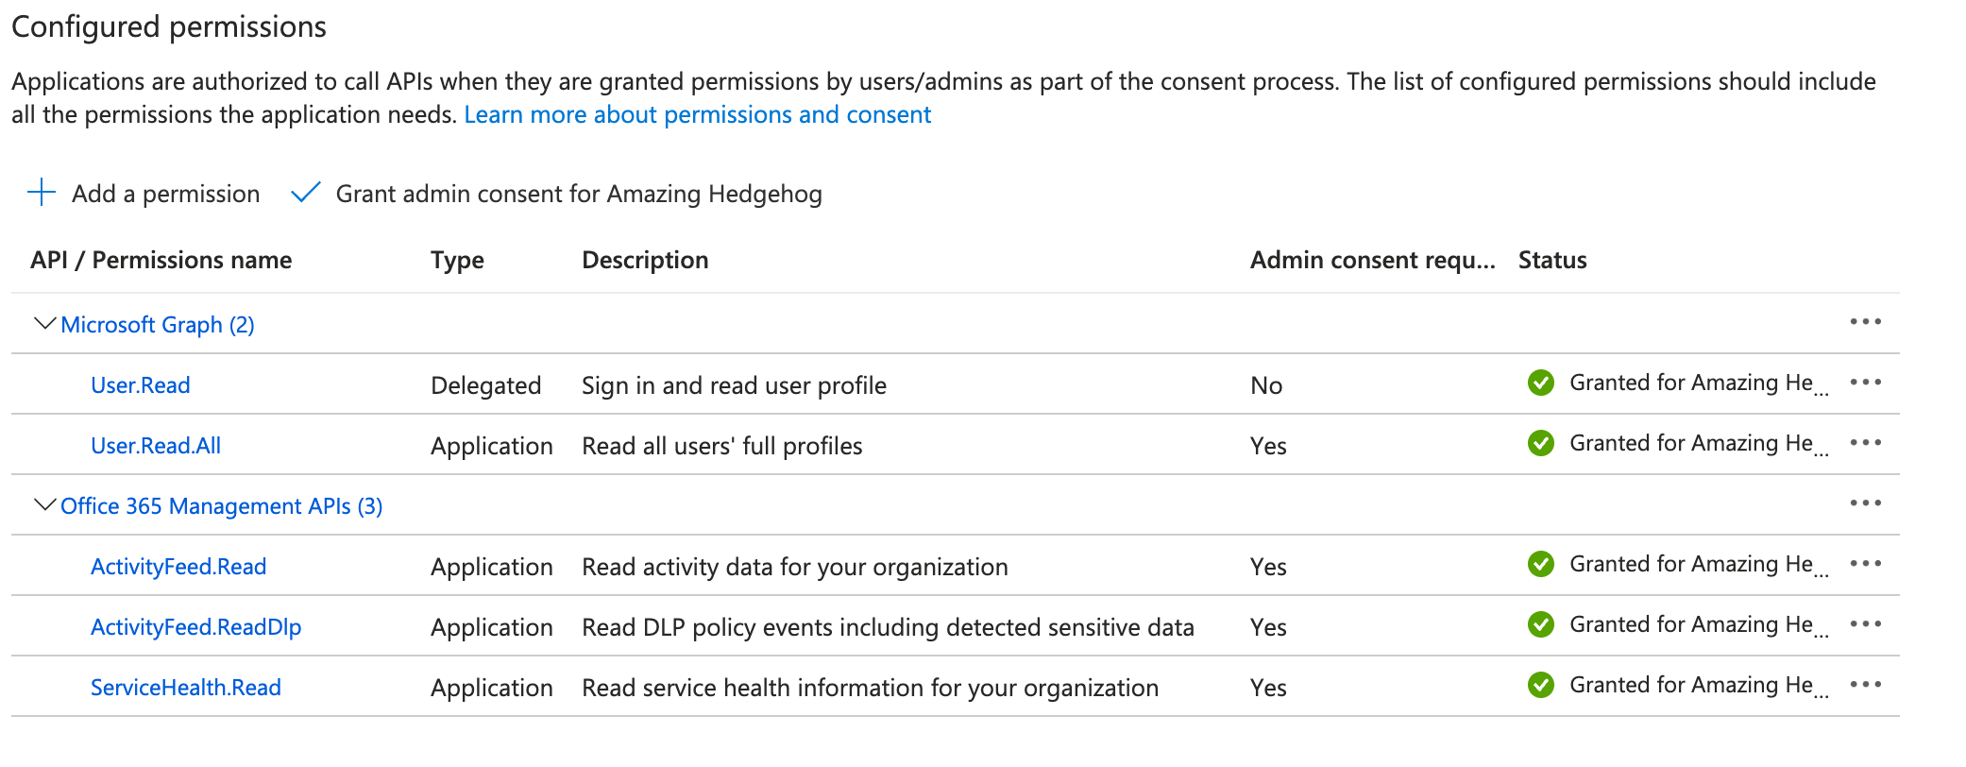Click green granted status icon for User.Read
1966x767 pixels.
click(1540, 383)
